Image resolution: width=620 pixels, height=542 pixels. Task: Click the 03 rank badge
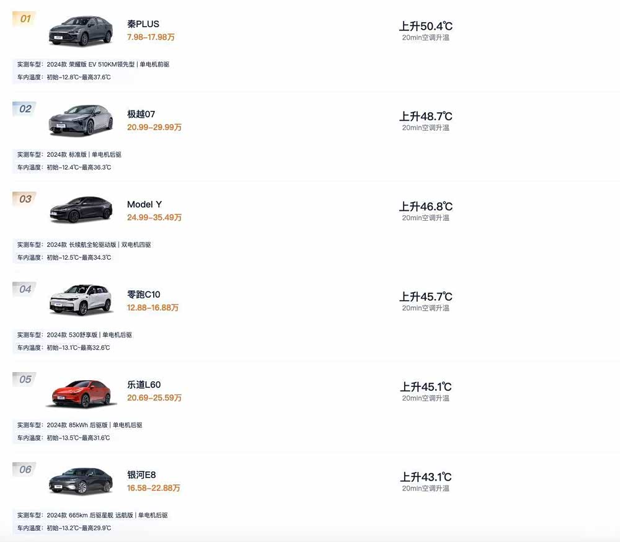tap(25, 199)
